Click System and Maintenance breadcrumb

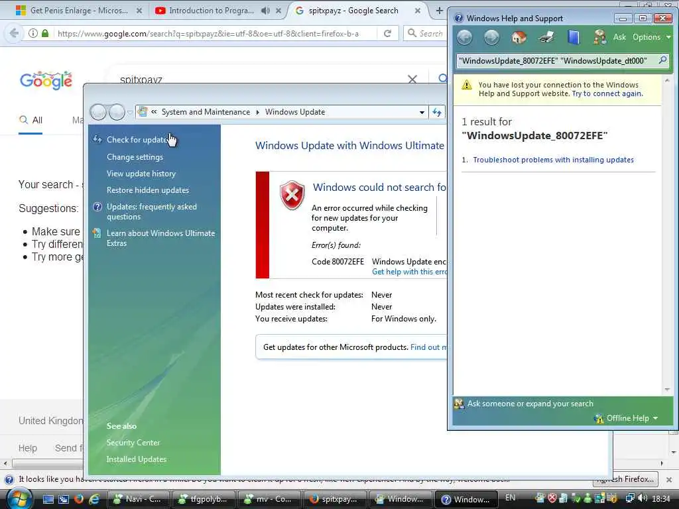pyautogui.click(x=206, y=112)
